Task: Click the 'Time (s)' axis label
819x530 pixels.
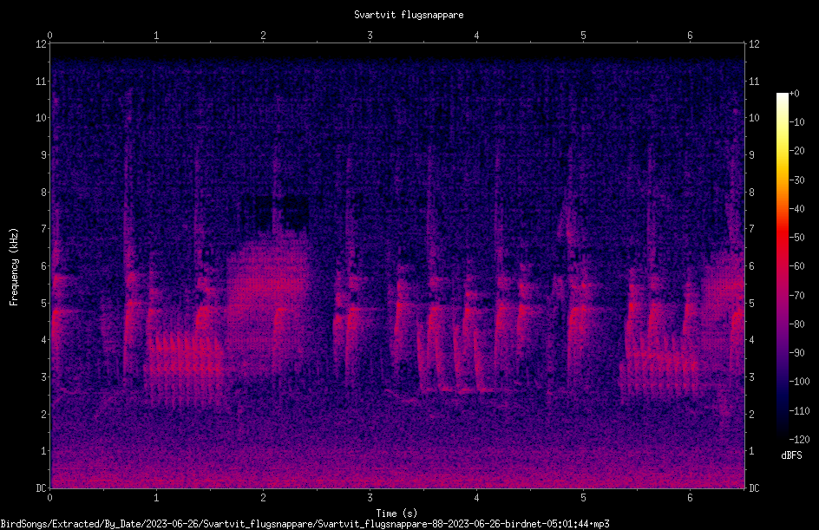Action: pyautogui.click(x=396, y=514)
